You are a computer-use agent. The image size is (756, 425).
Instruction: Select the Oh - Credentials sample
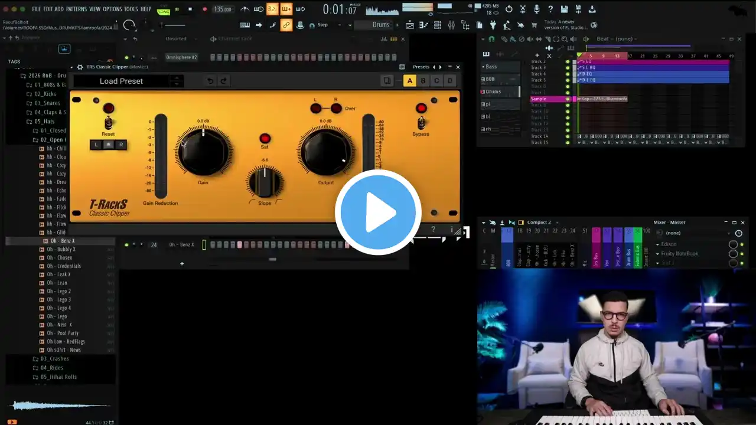point(64,266)
